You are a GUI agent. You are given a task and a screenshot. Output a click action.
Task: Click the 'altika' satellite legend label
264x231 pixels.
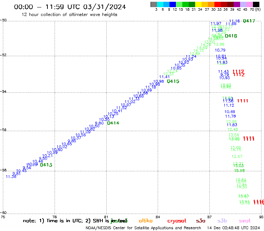146,221
